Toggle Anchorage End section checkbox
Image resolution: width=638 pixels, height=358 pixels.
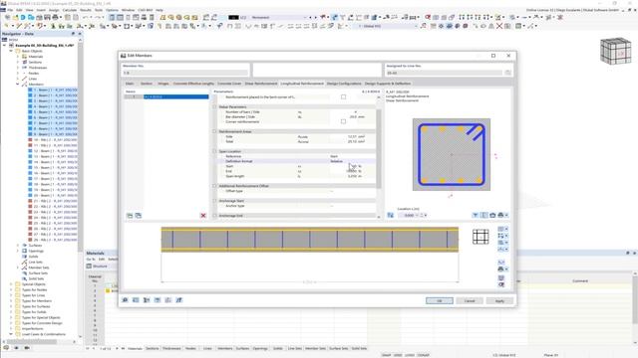click(x=215, y=216)
